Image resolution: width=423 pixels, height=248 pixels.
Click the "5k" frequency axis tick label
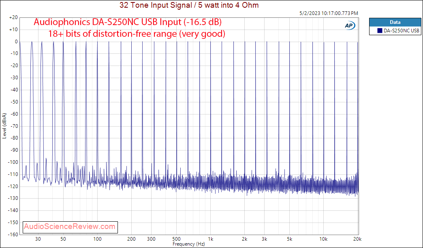(x=289, y=239)
